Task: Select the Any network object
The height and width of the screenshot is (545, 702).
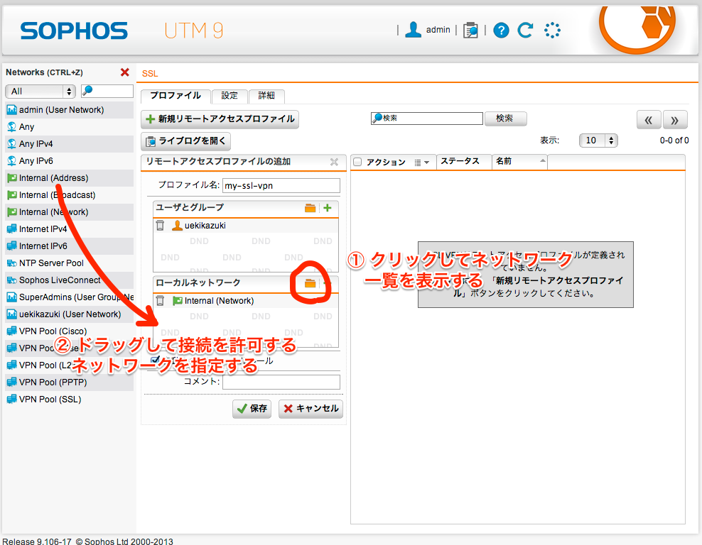Action: coord(70,127)
